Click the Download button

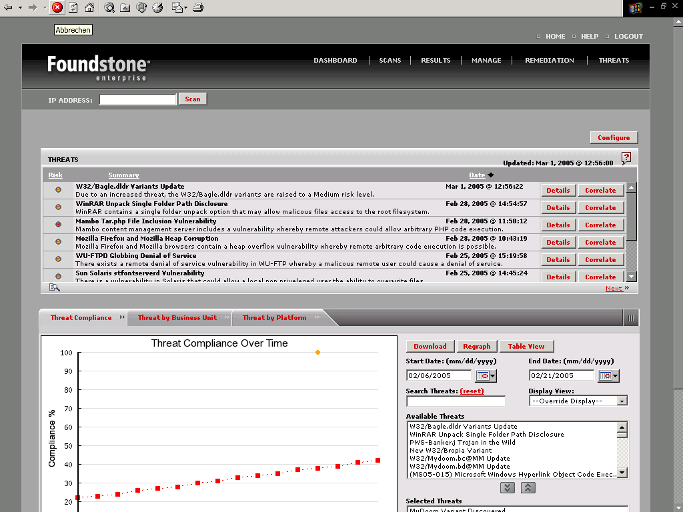click(430, 347)
